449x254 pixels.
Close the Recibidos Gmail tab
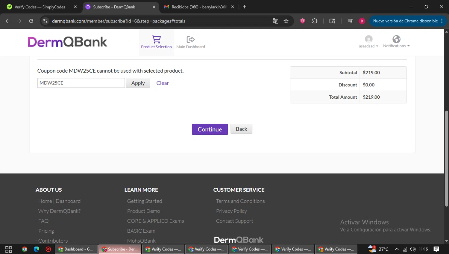click(x=233, y=7)
